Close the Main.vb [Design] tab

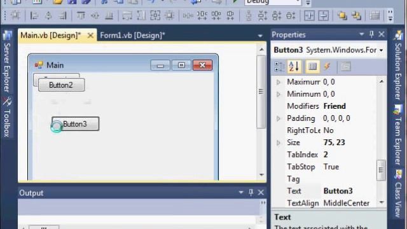(90, 36)
